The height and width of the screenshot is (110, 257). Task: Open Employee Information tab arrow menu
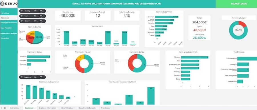tap(57, 108)
